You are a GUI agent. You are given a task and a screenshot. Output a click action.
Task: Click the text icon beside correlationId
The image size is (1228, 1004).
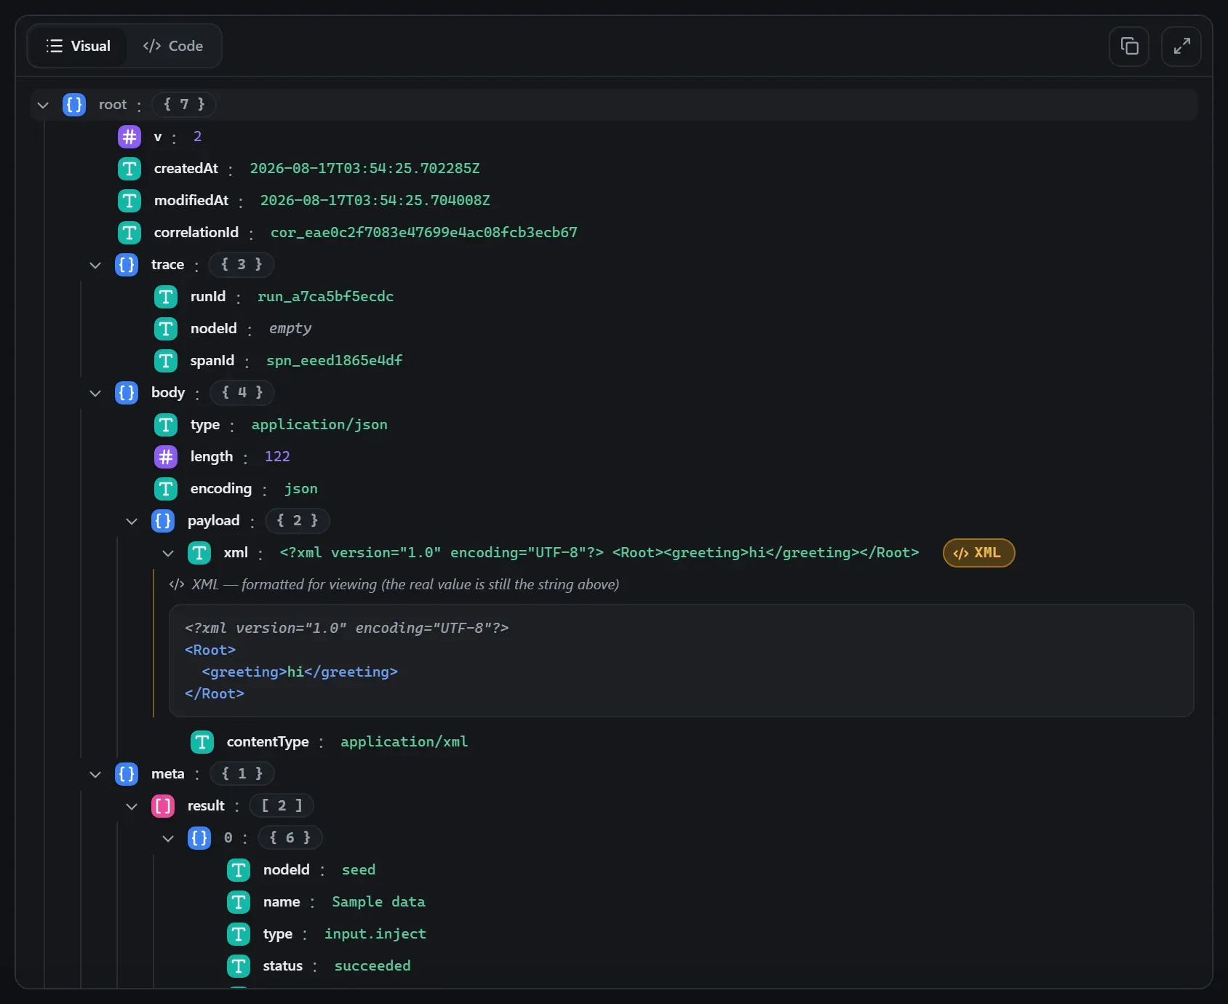[129, 233]
